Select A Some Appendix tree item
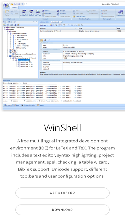 tap(22, 46)
